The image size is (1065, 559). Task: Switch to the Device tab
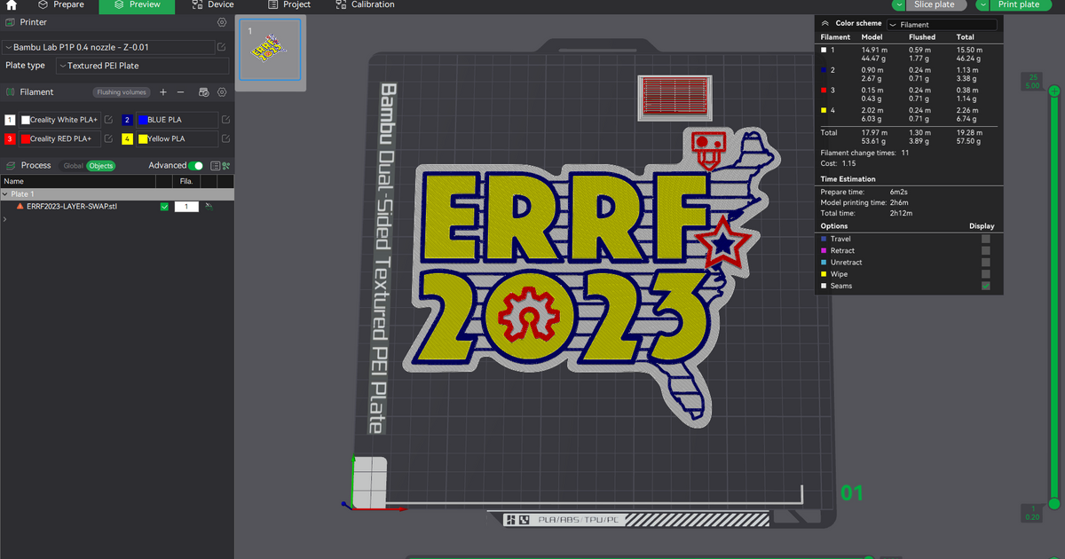click(x=213, y=5)
